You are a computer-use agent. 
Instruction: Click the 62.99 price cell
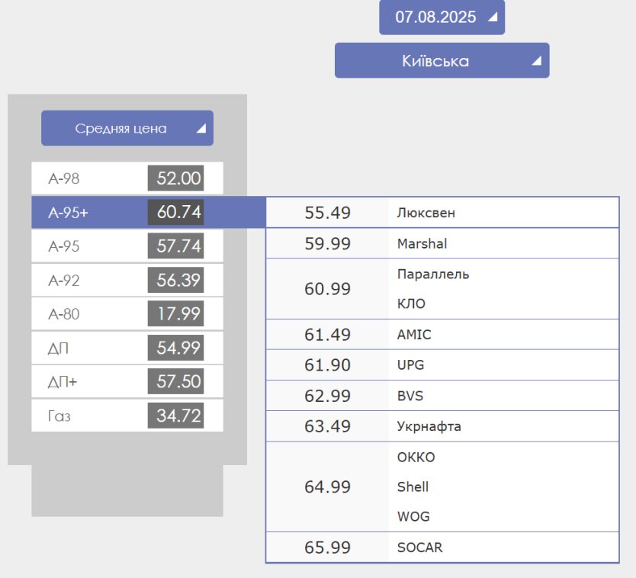[x=327, y=396]
